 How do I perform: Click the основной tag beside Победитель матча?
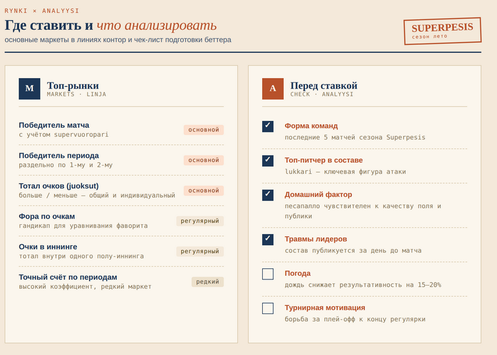pos(204,130)
